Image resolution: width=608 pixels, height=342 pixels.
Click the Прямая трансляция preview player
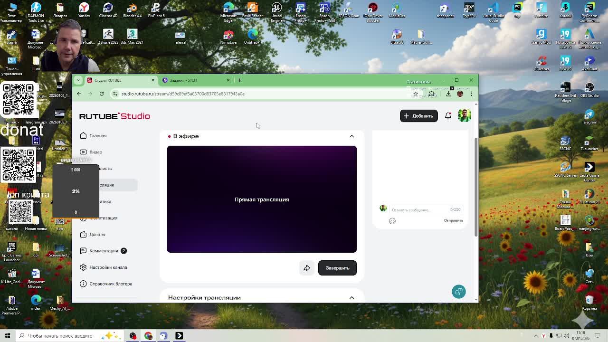point(262,199)
